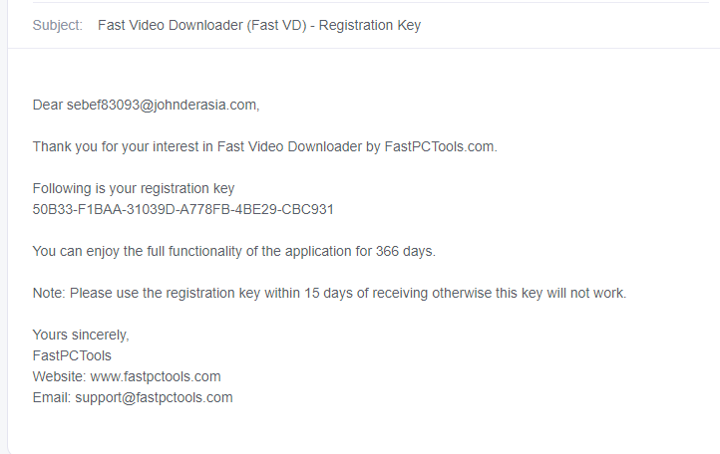Screen dimensions: 720x454
Task: Click the "CBC931" ending segment of the key
Action: pos(307,209)
